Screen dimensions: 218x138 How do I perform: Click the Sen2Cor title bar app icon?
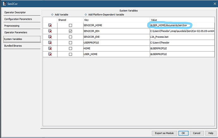tap(5, 4)
